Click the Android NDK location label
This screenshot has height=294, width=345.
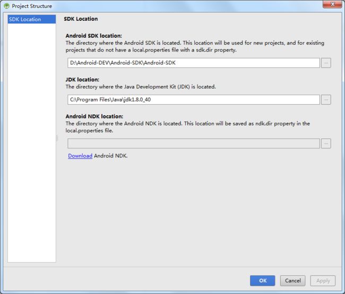[x=94, y=116]
